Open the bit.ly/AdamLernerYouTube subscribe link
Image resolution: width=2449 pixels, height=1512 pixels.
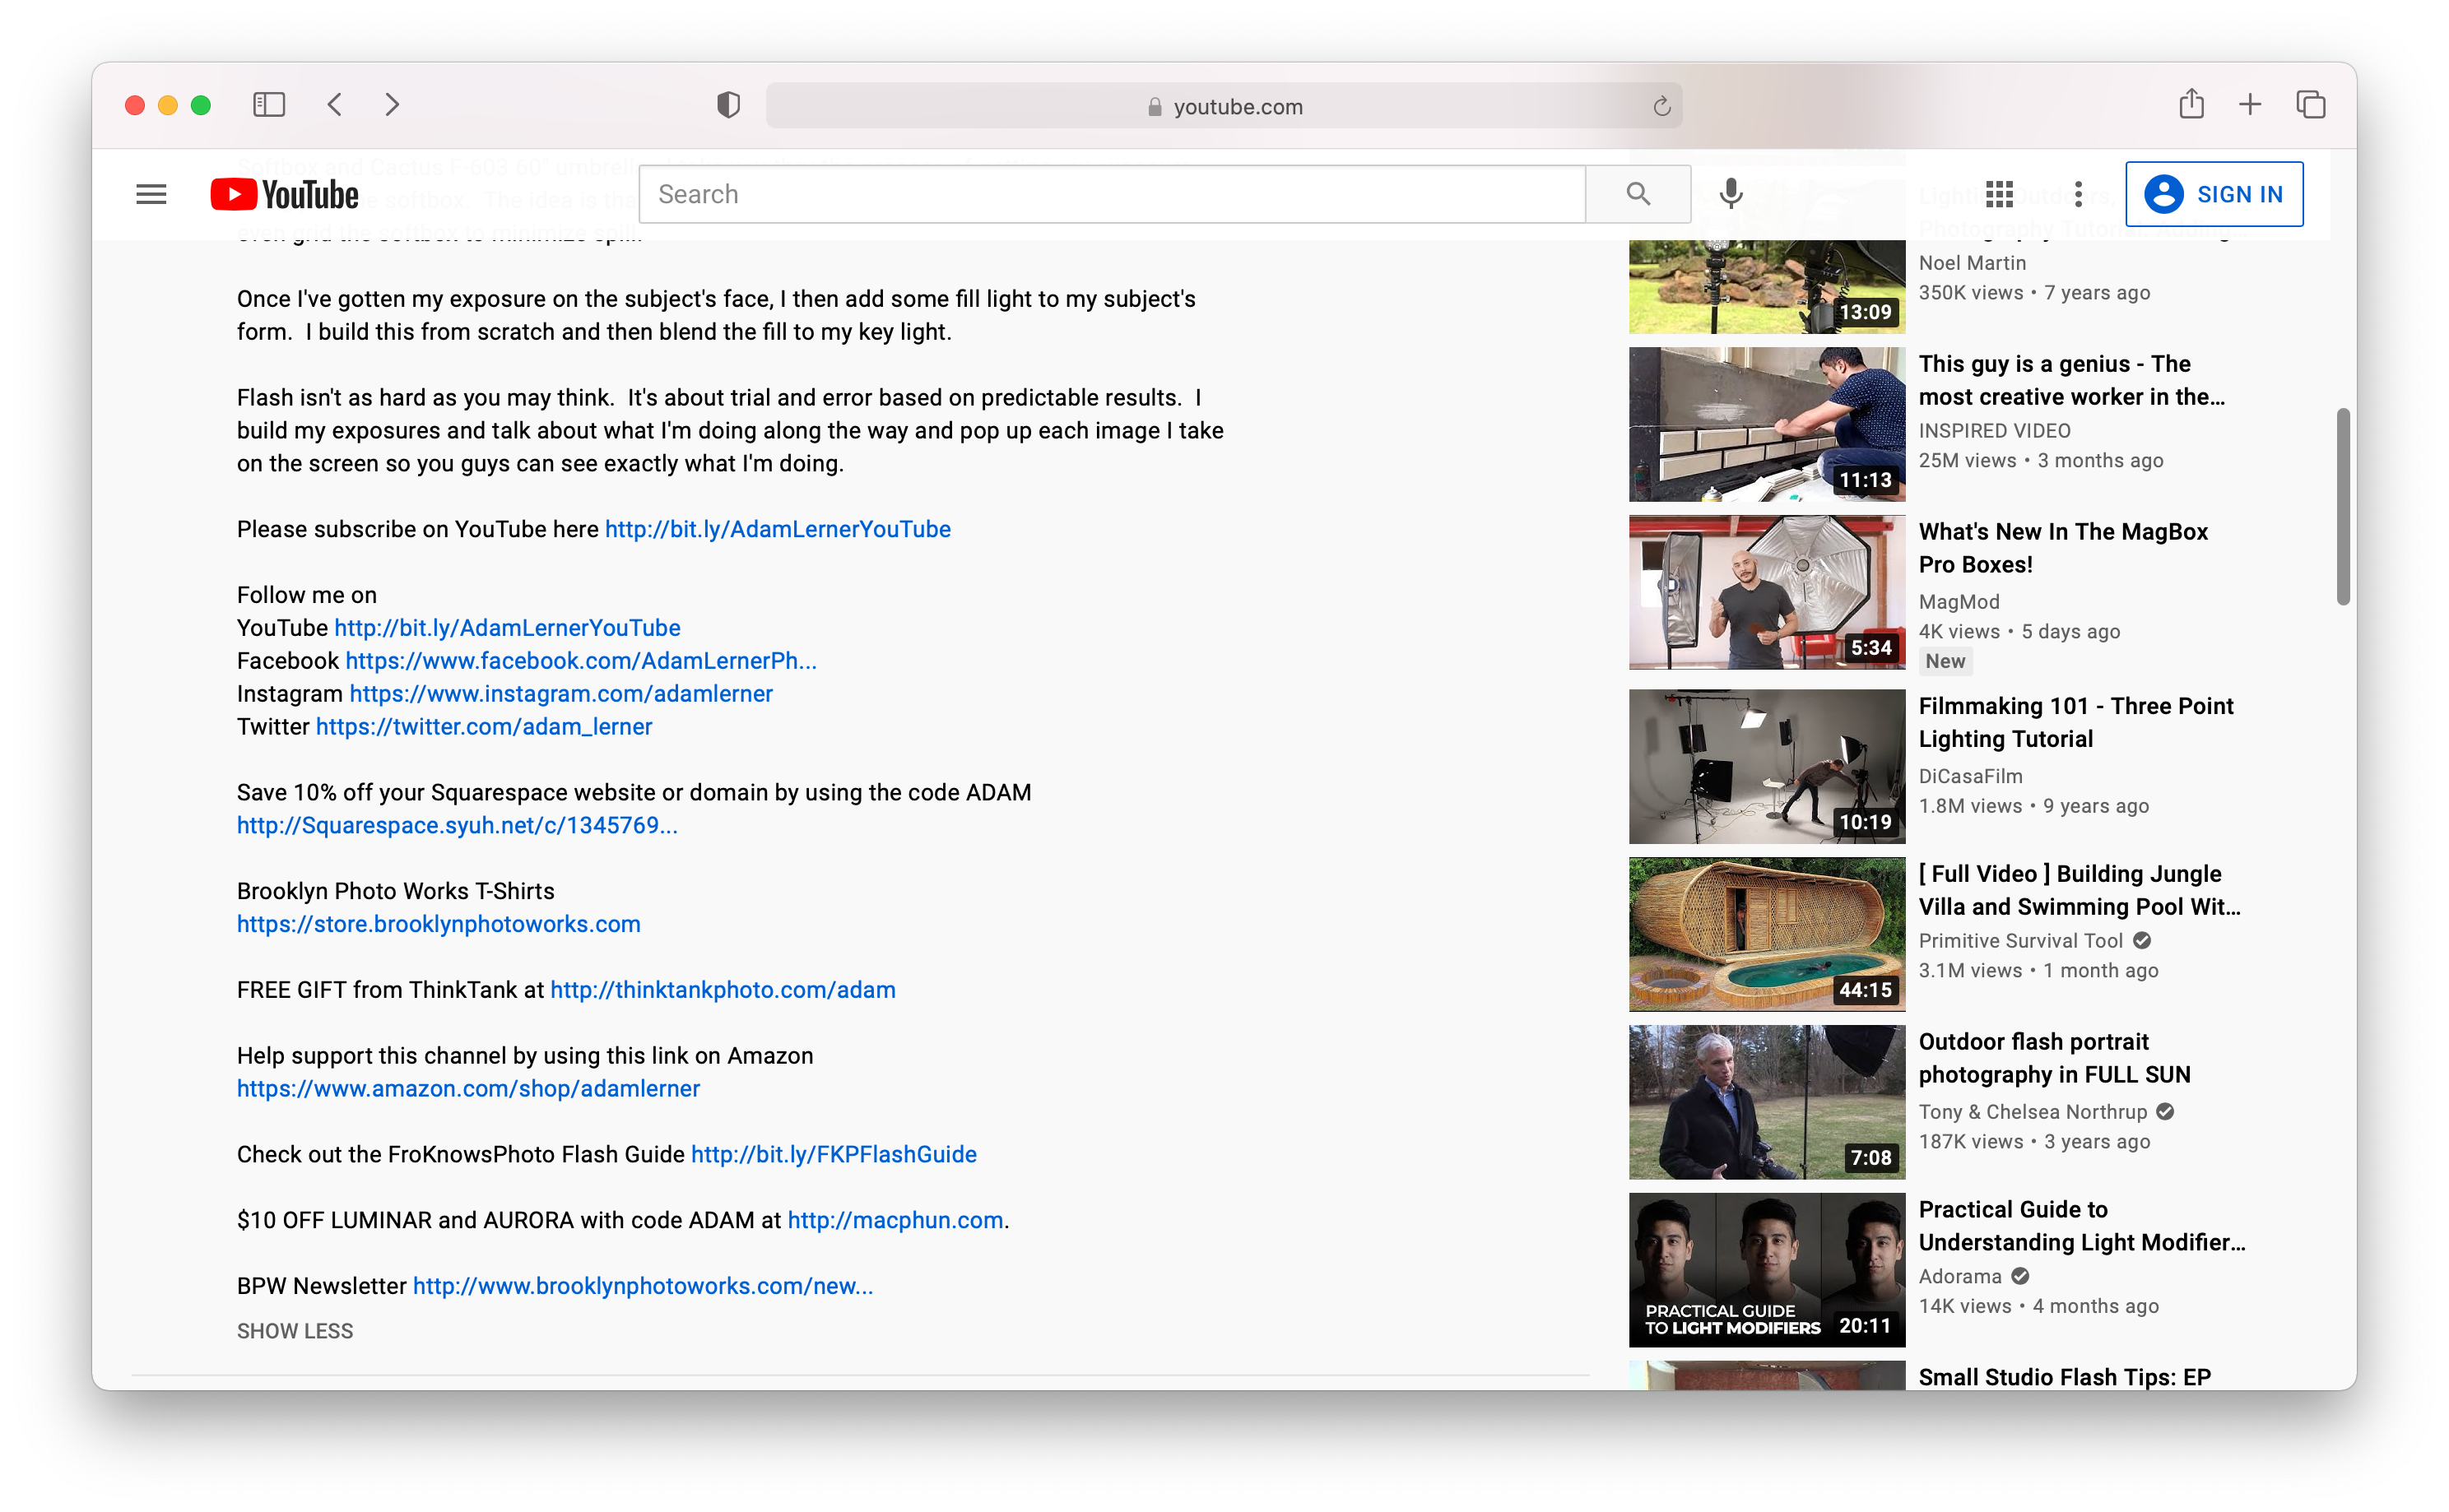point(778,529)
